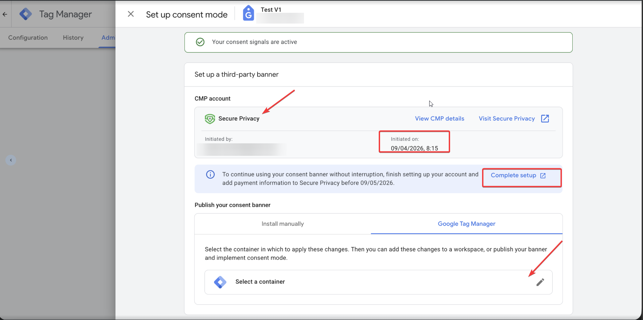Viewport: 643px width, 320px height.
Task: Click the 'Initiated on' date field
Action: pos(414,143)
